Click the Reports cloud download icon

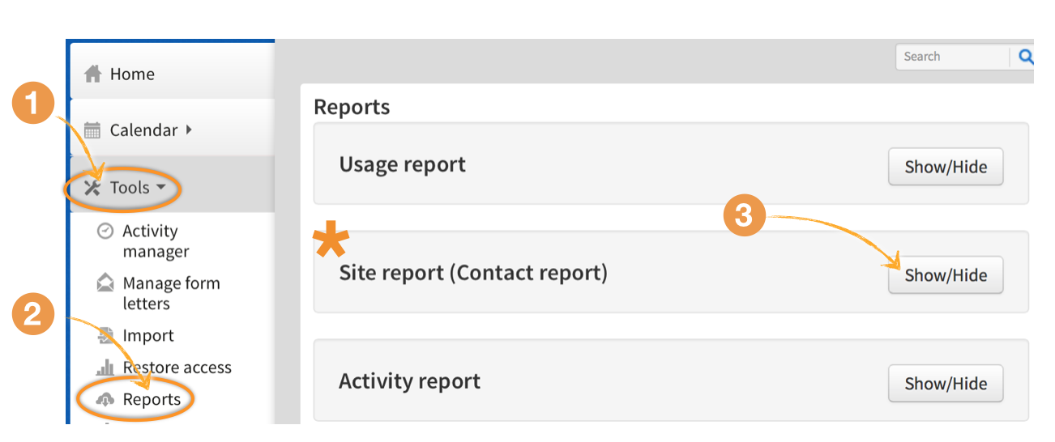(105, 399)
